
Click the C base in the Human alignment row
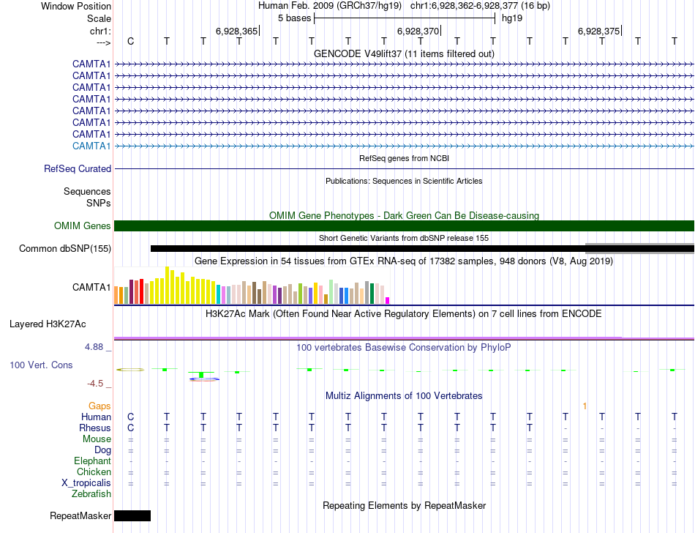tap(130, 417)
